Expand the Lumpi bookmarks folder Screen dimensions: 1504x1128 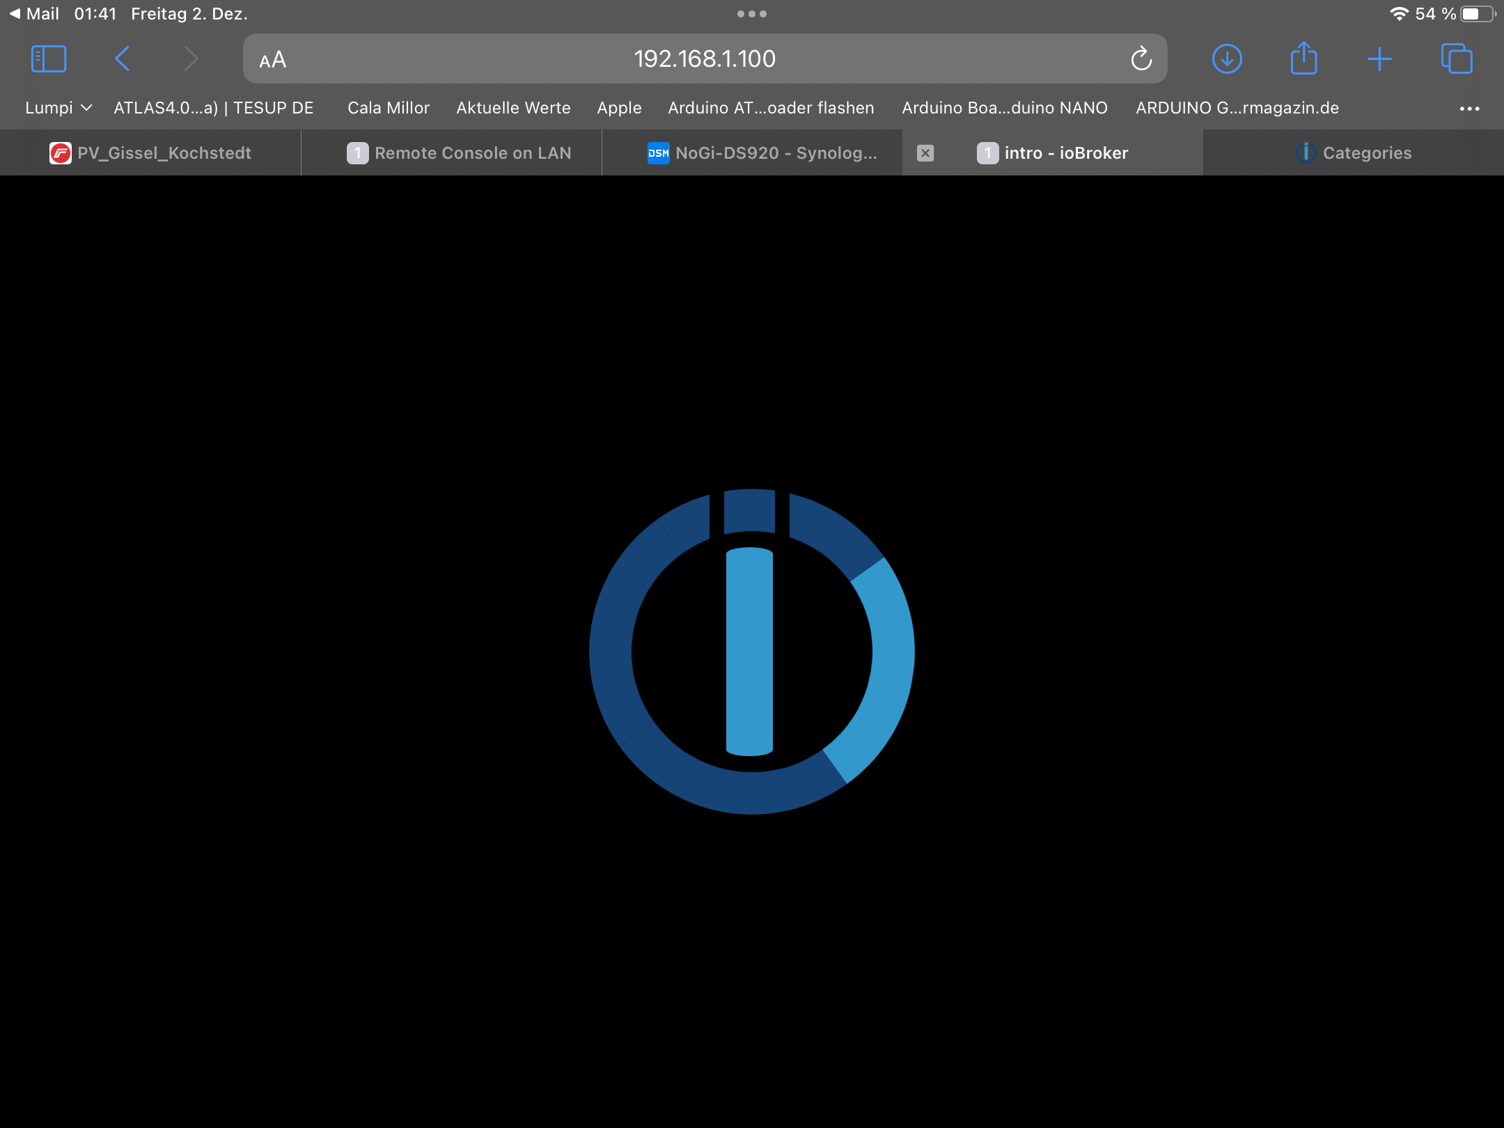[x=58, y=108]
